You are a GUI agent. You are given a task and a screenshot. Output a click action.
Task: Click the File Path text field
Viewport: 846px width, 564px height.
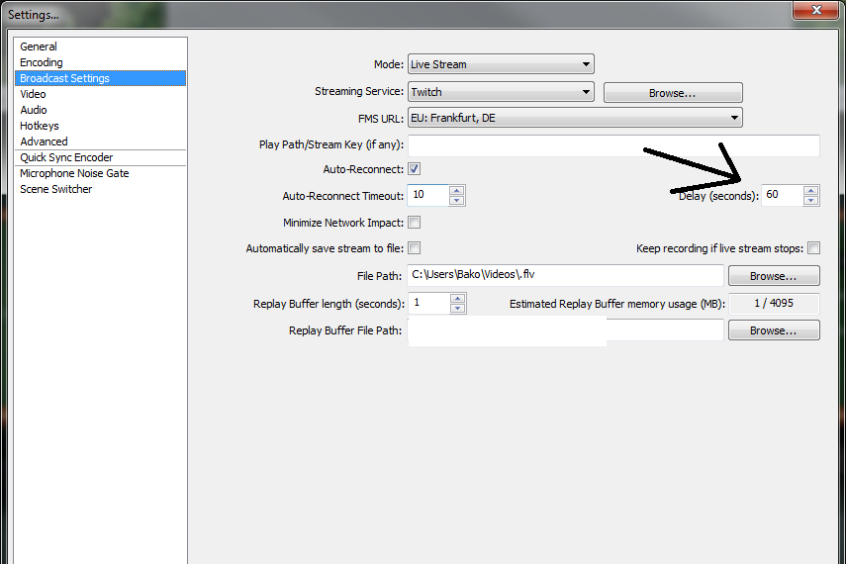(565, 275)
